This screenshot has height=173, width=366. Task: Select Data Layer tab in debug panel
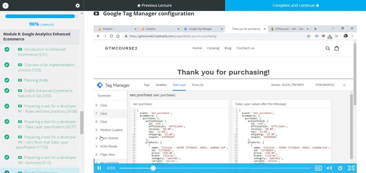pyautogui.click(x=179, y=85)
